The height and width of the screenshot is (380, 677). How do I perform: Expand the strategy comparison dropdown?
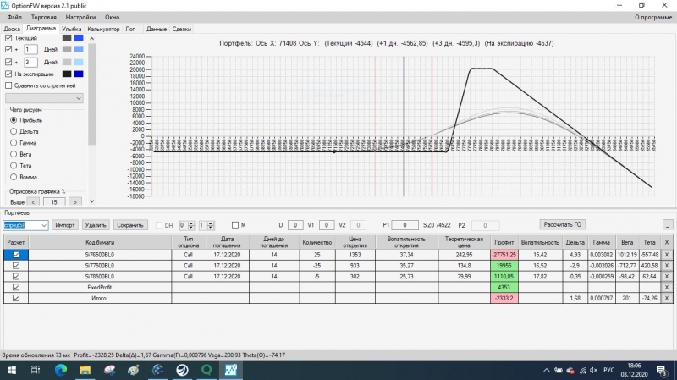click(79, 98)
